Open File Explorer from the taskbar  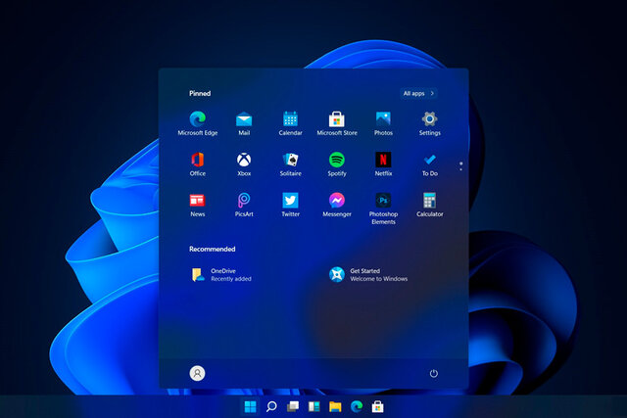335,407
